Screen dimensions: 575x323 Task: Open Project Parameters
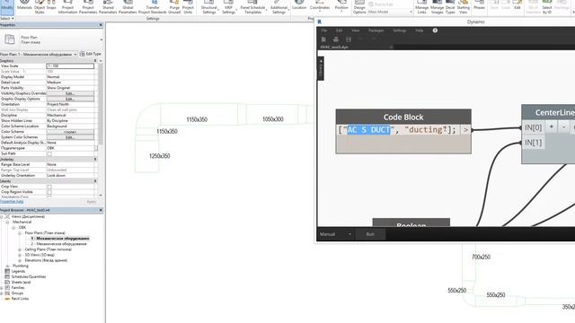pyautogui.click(x=88, y=6)
